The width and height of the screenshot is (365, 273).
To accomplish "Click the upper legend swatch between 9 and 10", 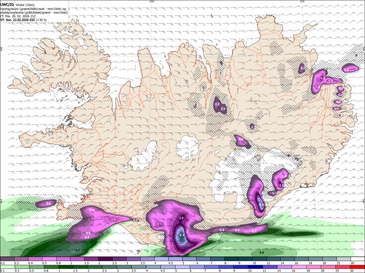I will coord(246,259).
